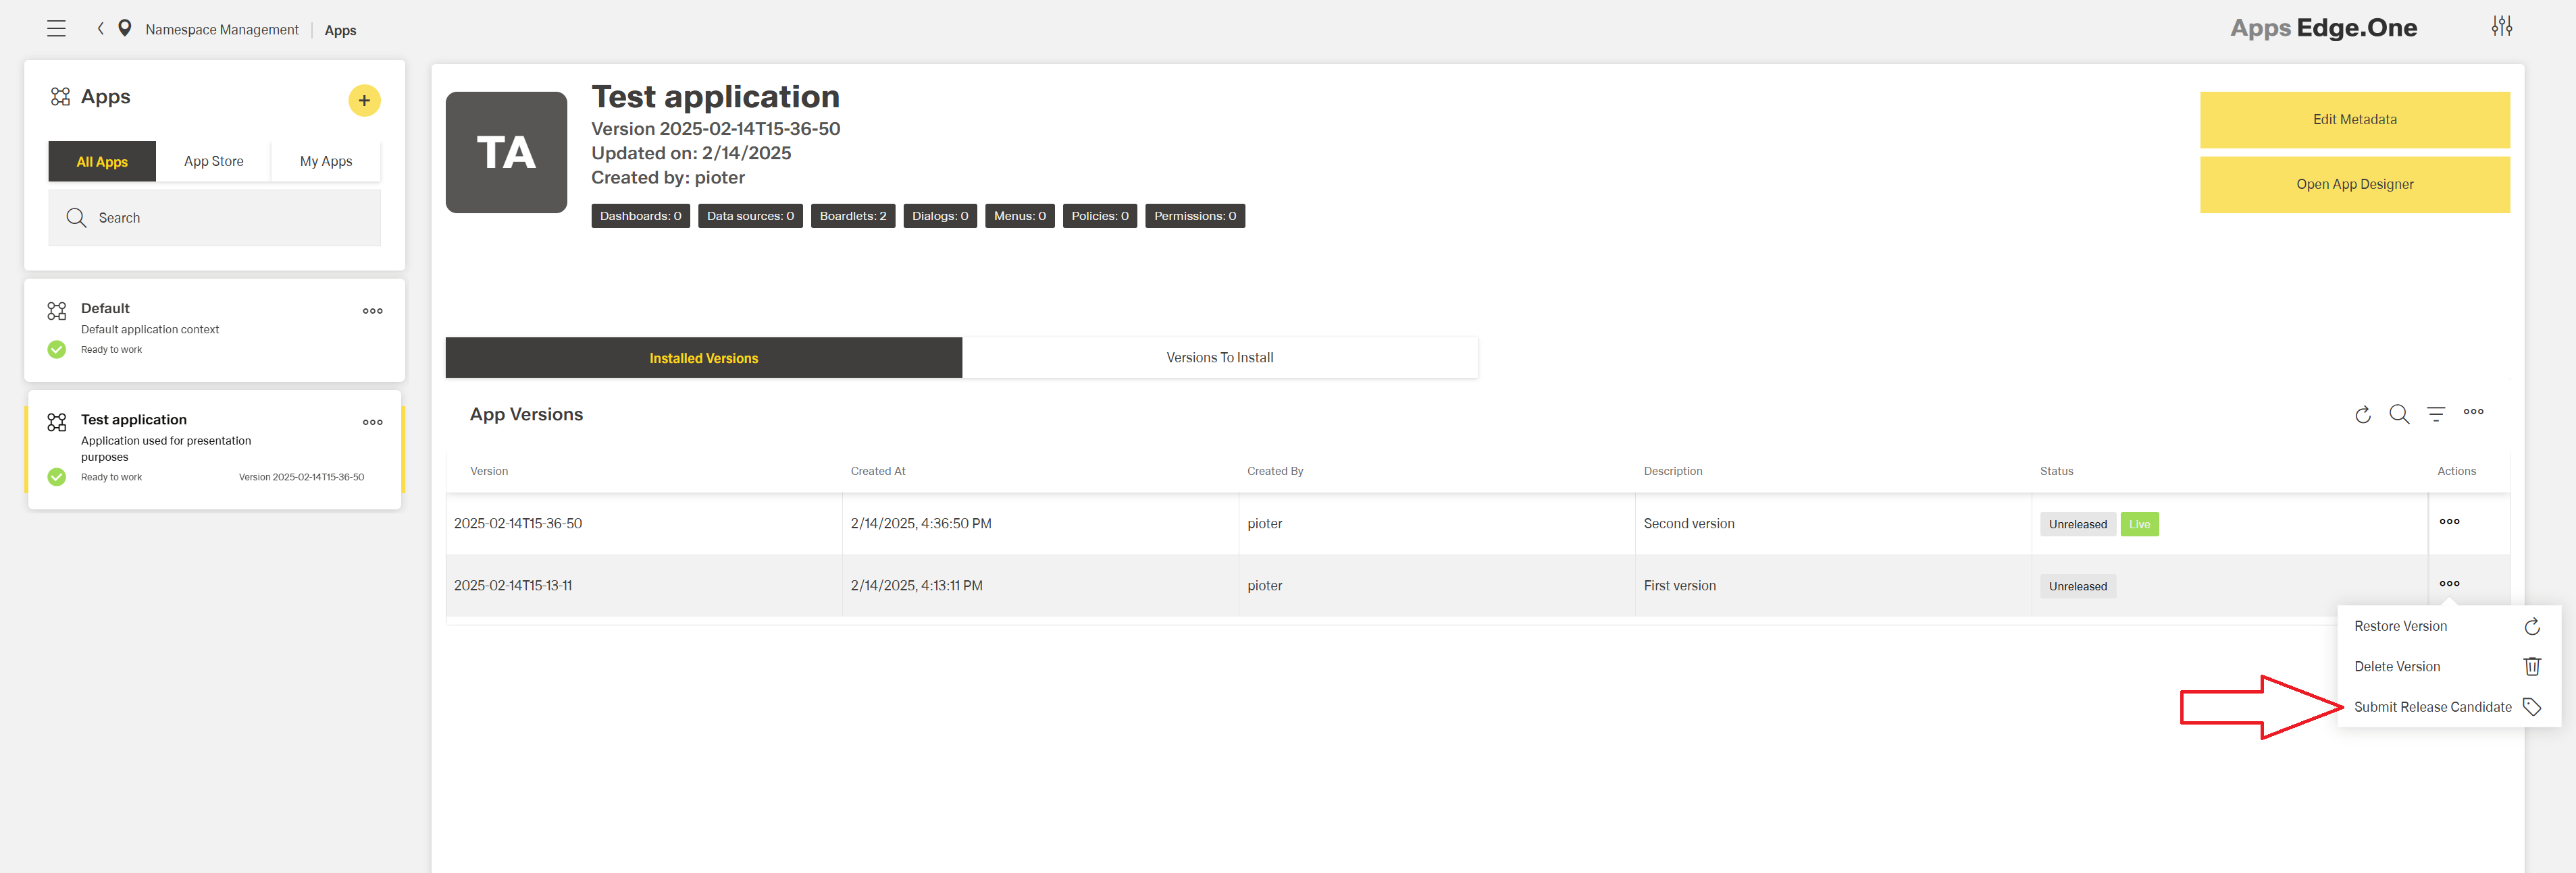Click the Edit Metadata button
Viewport: 2576px width, 873px height.
2355,119
